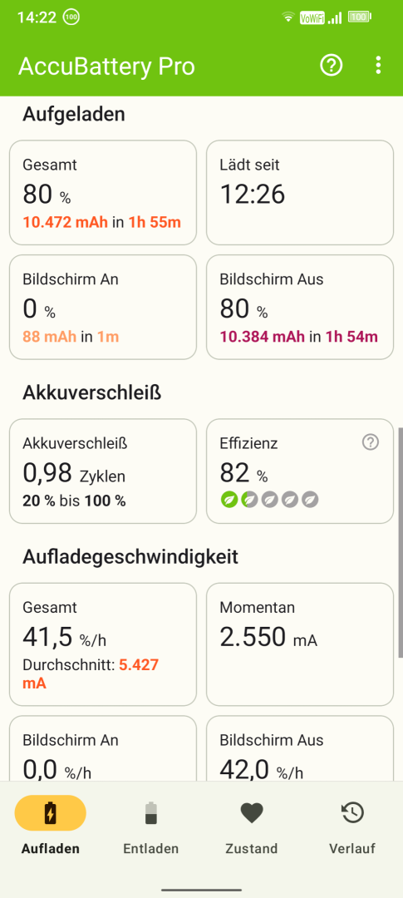Tap the Bildschirm Aus 10.384 mAh card
The width and height of the screenshot is (403, 898).
300,307
